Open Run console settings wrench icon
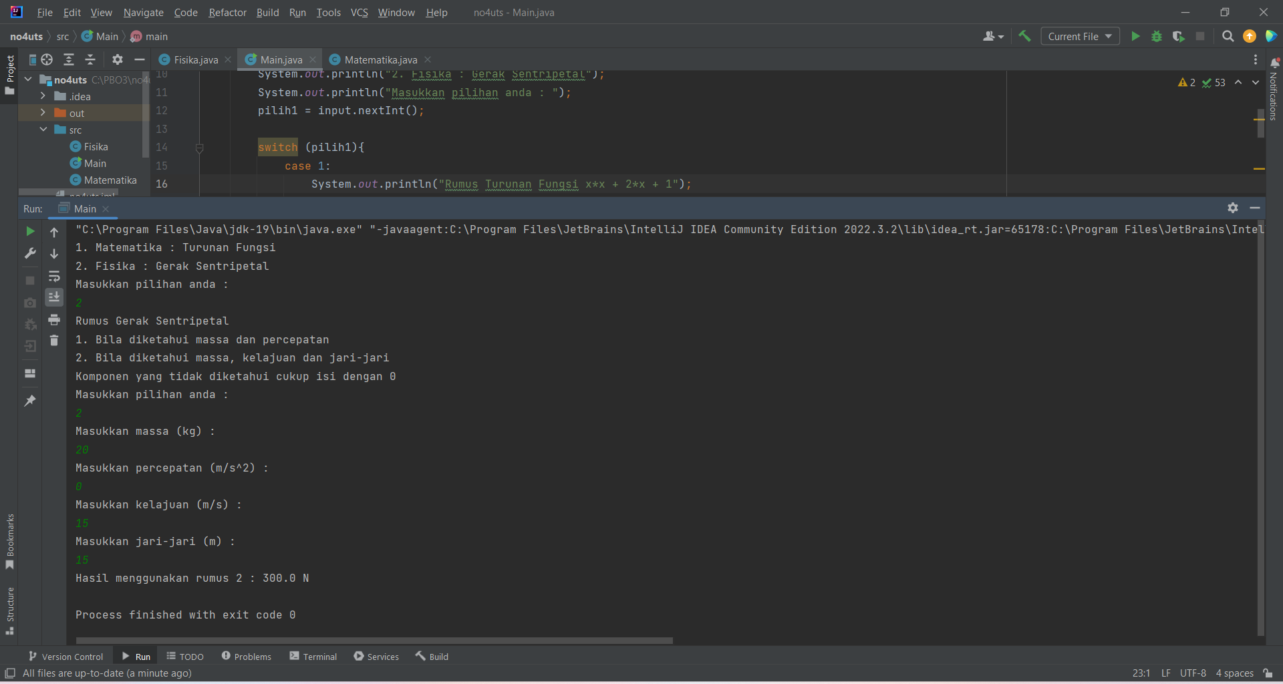The width and height of the screenshot is (1283, 684). (x=30, y=253)
